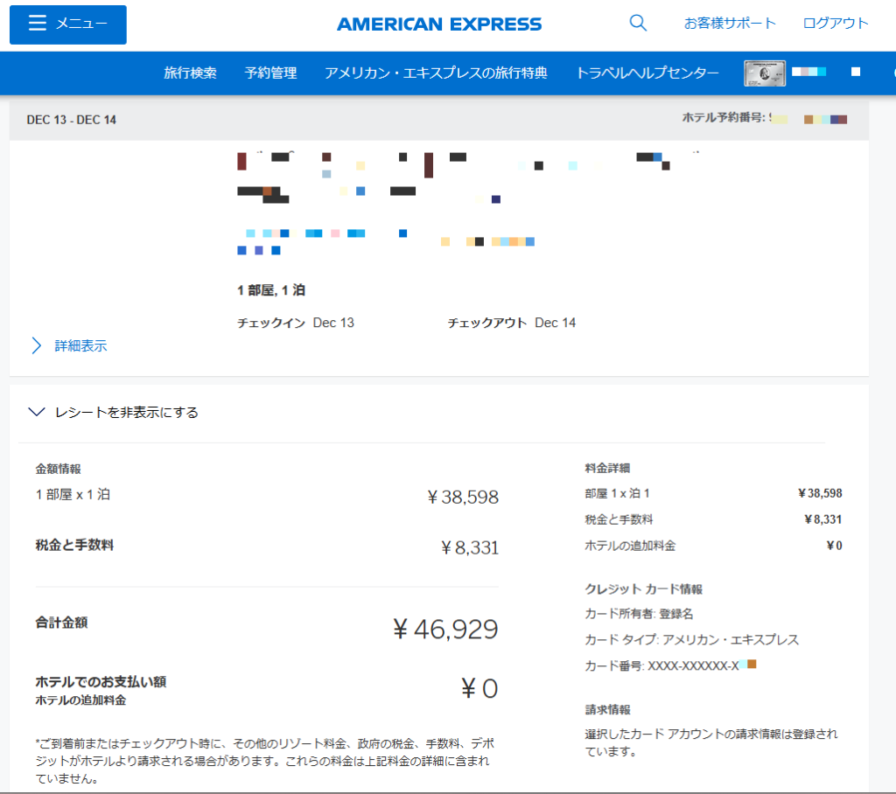Click the ホテルでのお支払い額 label
896x794 pixels.
[101, 681]
